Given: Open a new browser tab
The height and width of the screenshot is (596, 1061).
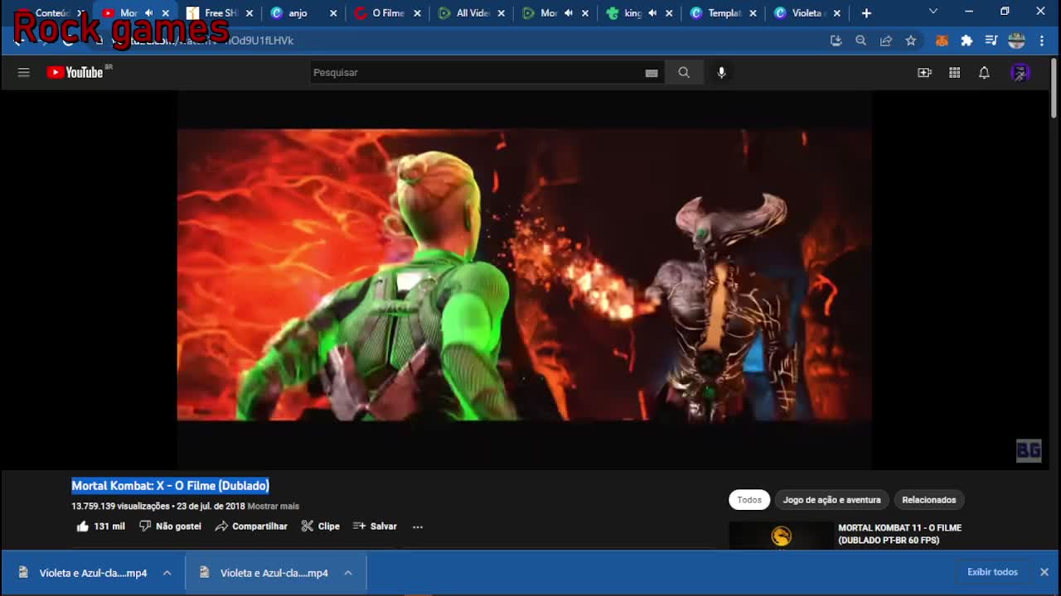Looking at the screenshot, I should tap(866, 13).
